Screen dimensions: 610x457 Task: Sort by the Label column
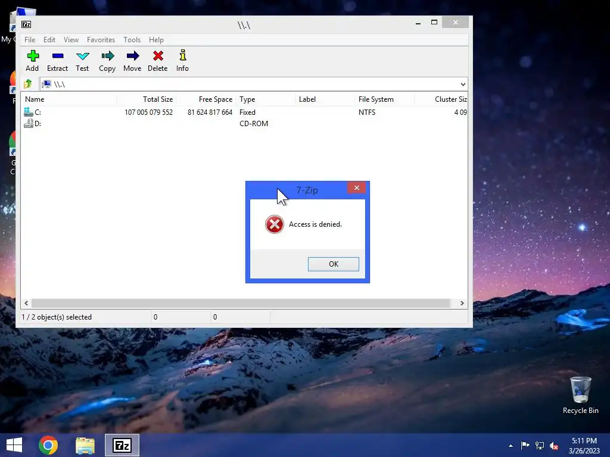[325, 99]
